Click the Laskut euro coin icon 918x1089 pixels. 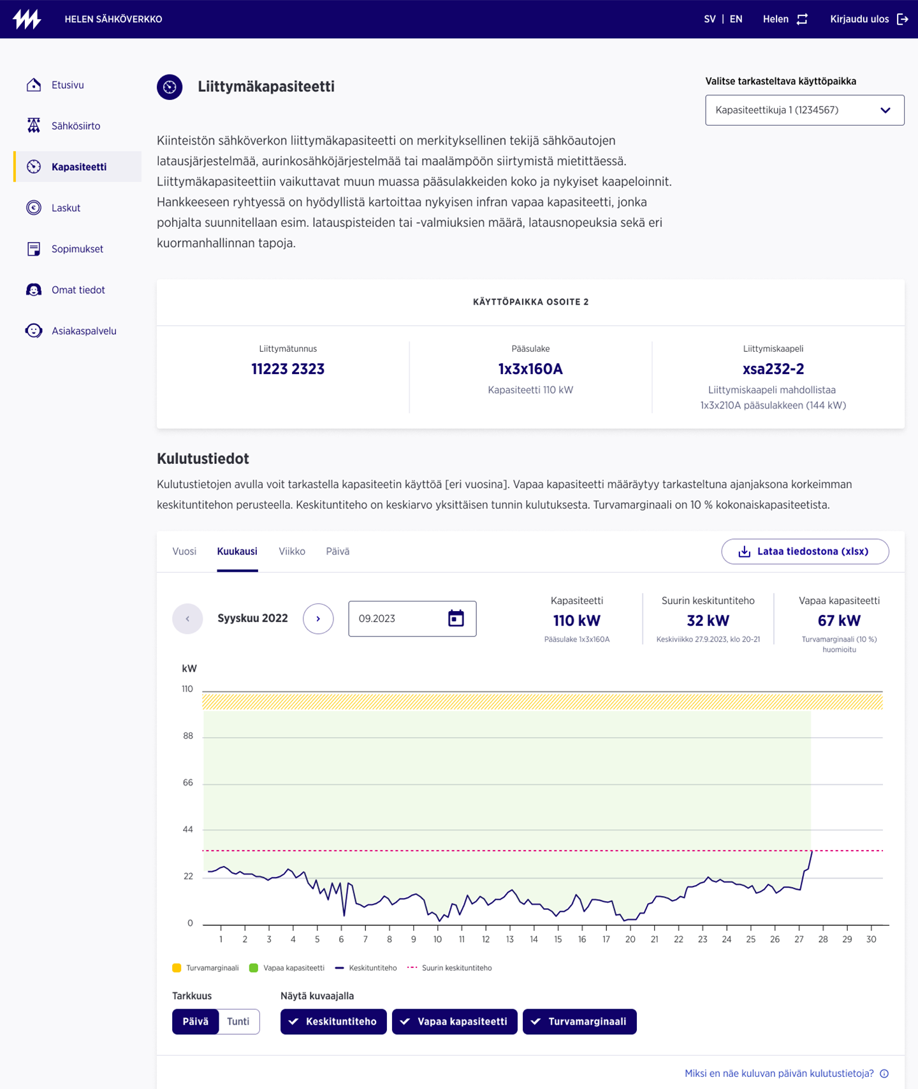click(x=34, y=208)
